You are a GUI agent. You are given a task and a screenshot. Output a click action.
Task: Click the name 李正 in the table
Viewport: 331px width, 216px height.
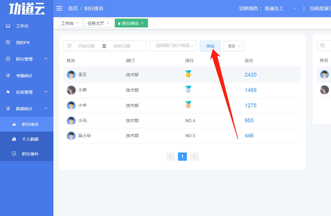(82, 75)
